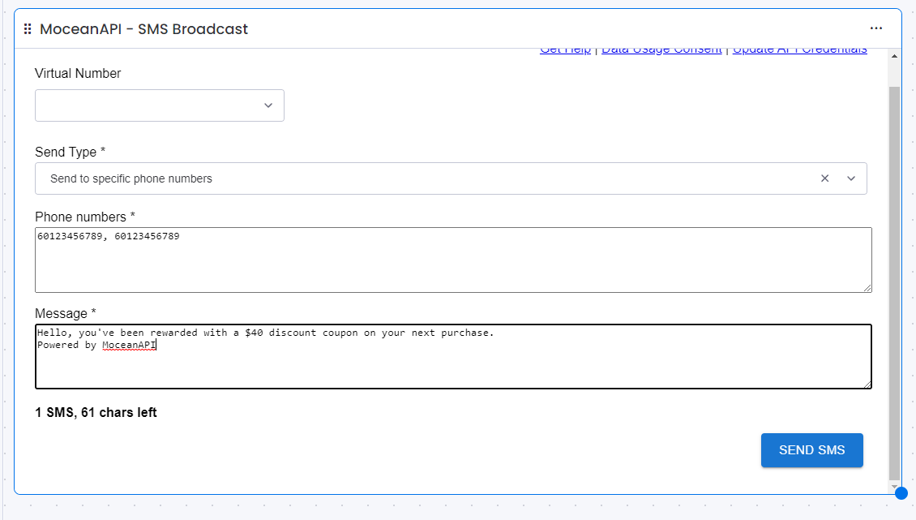916x520 pixels.
Task: Clear Send Type using the × icon
Action: (824, 178)
